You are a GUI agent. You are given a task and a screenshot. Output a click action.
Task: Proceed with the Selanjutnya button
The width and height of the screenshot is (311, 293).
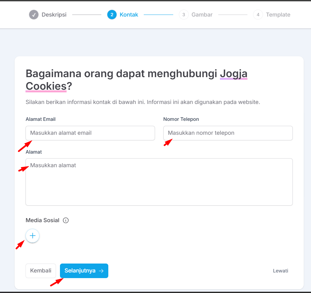point(84,271)
